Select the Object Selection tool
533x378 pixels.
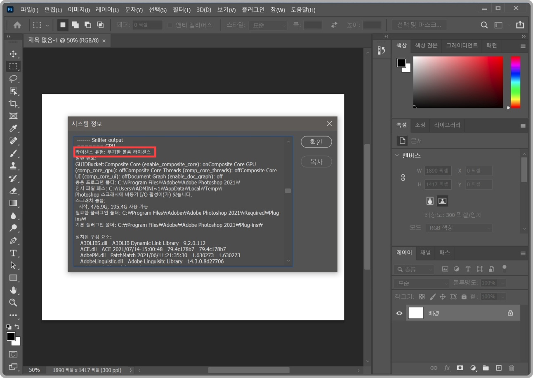coord(13,91)
